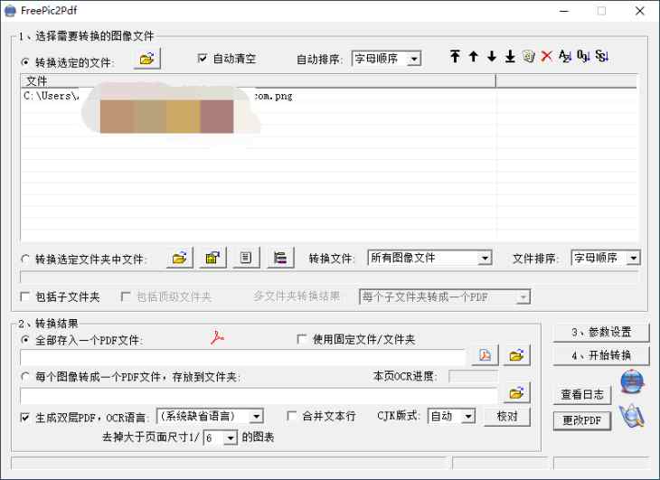Sort files alphabetically with Az icon

click(565, 56)
